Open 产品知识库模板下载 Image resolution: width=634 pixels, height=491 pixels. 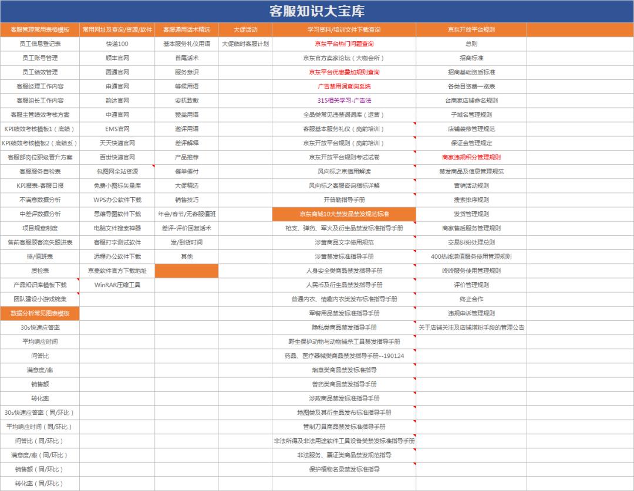40,285
